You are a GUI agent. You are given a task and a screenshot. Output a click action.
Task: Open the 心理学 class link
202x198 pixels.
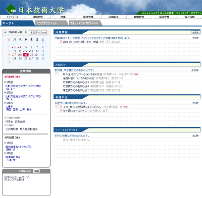pos(9,107)
